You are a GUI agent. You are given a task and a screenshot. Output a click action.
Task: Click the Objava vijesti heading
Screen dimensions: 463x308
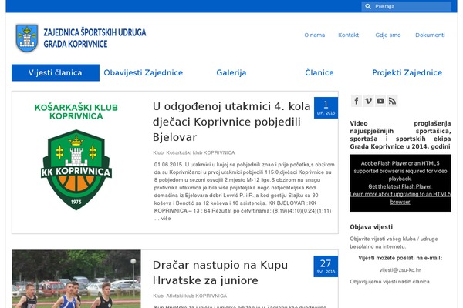coord(371,227)
